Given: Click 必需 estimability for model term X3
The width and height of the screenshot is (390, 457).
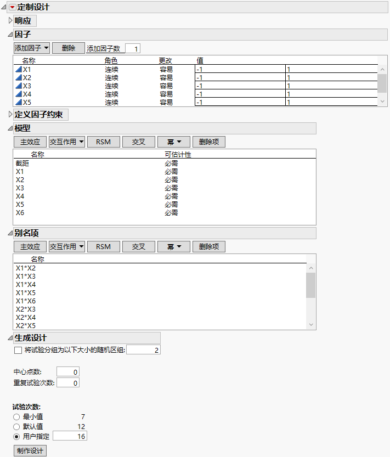Looking at the screenshot, I should tap(171, 188).
